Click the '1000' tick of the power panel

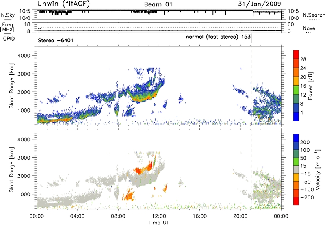(24, 110)
